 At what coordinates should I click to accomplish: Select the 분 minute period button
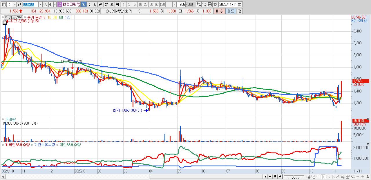tap(106, 4)
